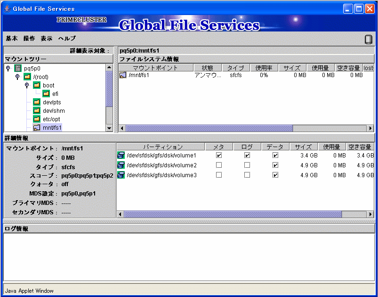Select the etc/opt tree label

click(x=51, y=119)
